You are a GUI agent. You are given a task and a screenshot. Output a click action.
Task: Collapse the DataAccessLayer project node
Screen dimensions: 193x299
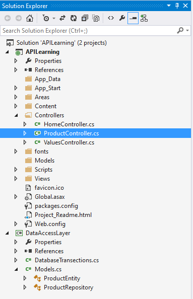click(7, 233)
